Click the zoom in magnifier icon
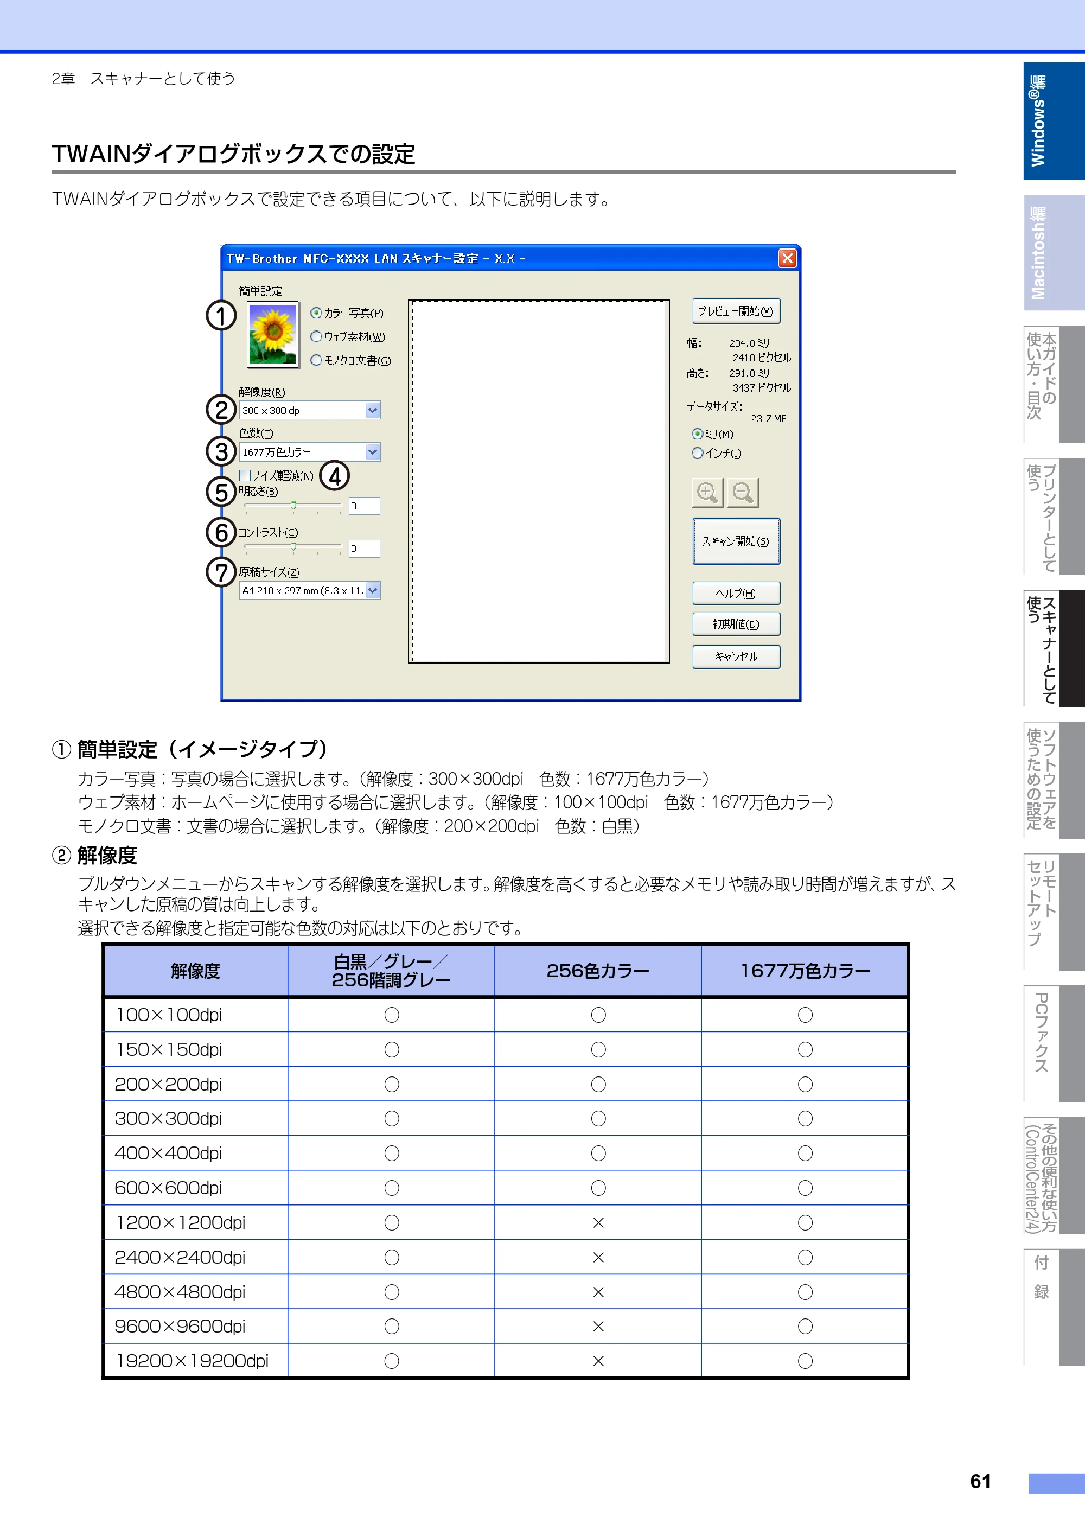Image resolution: width=1085 pixels, height=1536 pixels. pos(706,492)
